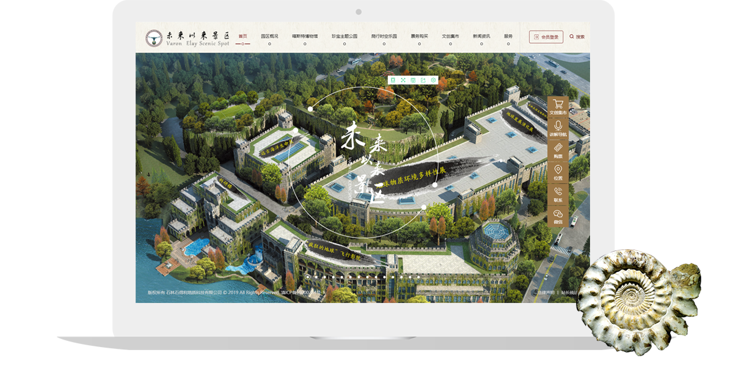Open the 联系 phone contact icon
This screenshot has height=369, width=733.
click(558, 193)
